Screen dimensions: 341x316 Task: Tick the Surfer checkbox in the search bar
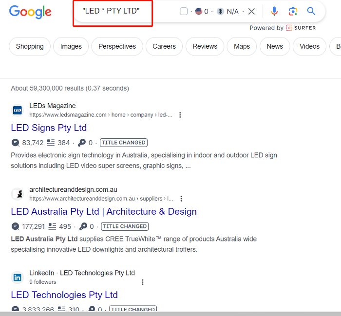tap(184, 11)
